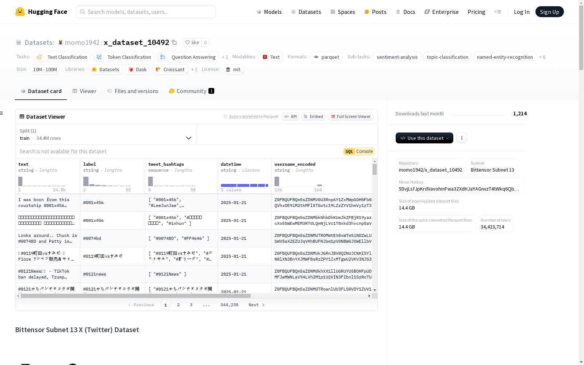Switch to the Viewer tab
The image size is (584, 365).
click(x=84, y=91)
